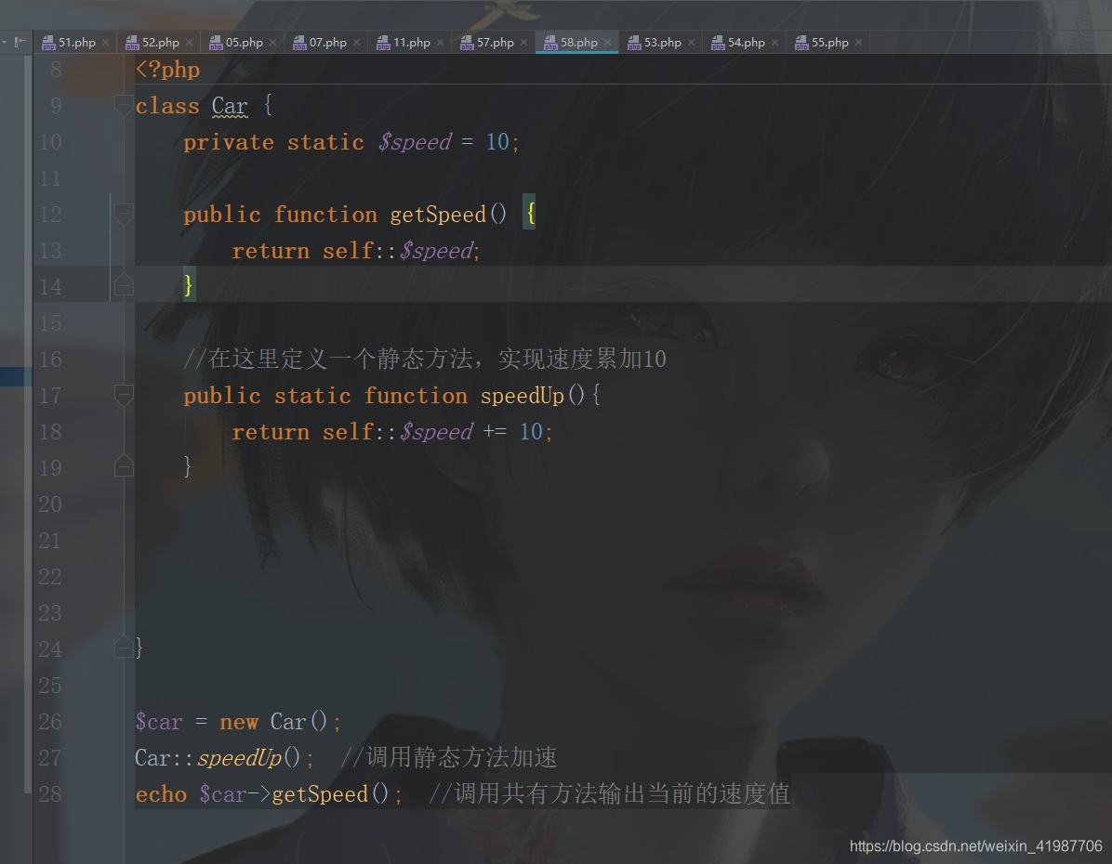Click the echo keyword on line 28
1112x864 pixels.
point(161,794)
